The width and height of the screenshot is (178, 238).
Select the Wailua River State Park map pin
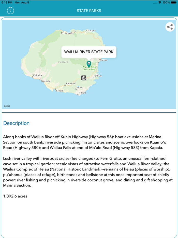89,63
